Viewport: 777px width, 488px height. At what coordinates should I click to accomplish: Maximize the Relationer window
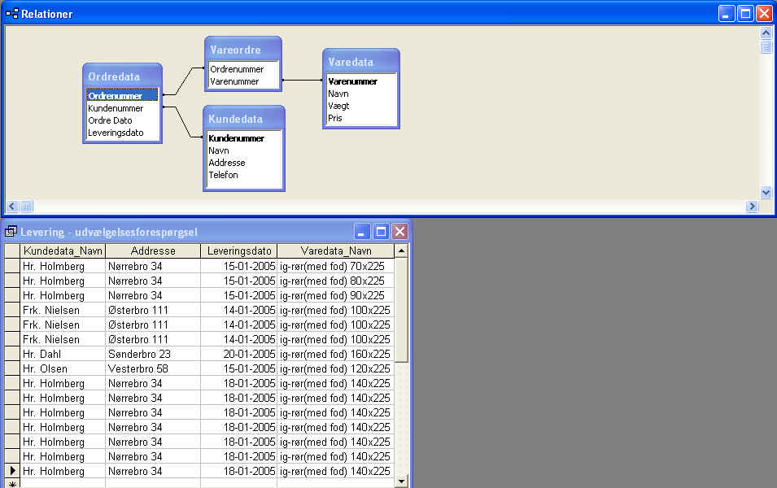coord(745,14)
